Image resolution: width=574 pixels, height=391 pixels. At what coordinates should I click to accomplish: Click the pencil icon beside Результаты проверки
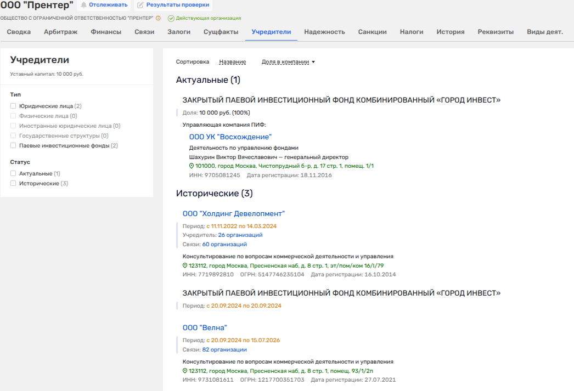[x=140, y=5]
